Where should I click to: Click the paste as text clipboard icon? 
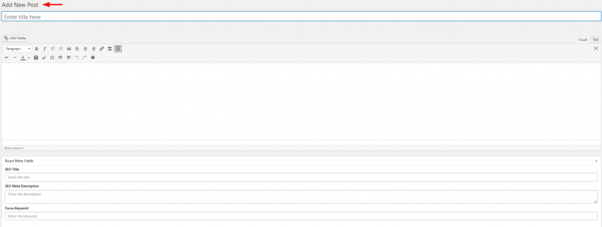tap(36, 57)
